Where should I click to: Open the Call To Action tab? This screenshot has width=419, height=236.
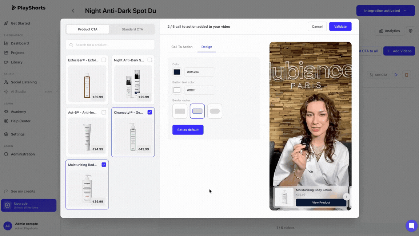(x=182, y=47)
